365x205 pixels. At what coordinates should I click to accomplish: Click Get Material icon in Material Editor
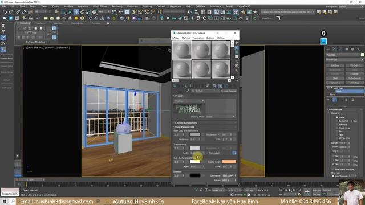click(174, 86)
